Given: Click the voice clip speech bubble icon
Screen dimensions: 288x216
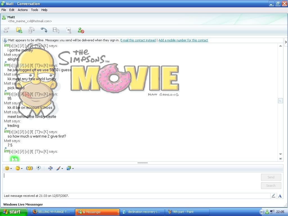Looking at the screenshot, I should 39,168.
